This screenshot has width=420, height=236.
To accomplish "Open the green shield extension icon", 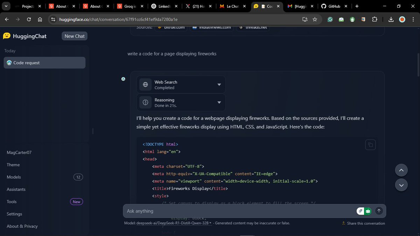I will click(x=352, y=20).
